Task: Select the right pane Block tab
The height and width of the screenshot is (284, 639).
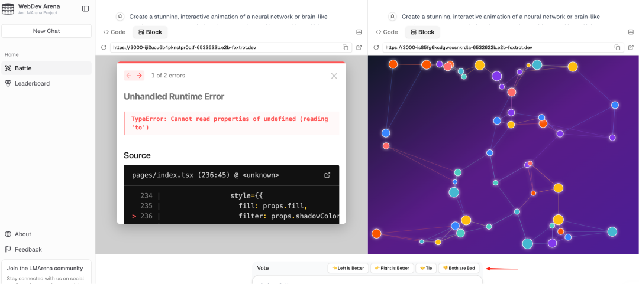Action: 422,32
